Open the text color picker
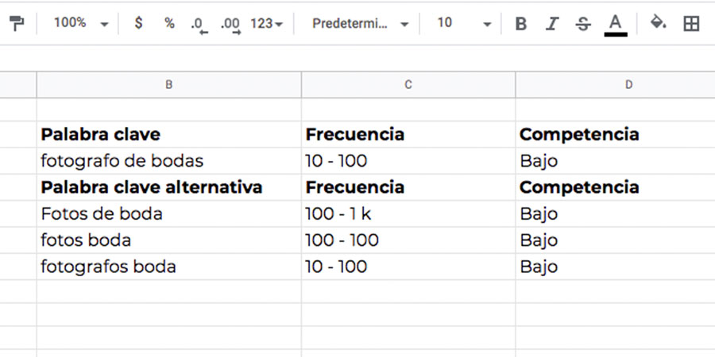The image size is (715, 357). 616,25
